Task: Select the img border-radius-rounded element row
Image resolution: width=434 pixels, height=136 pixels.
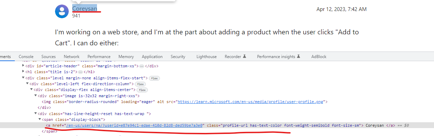Action: 217,102
